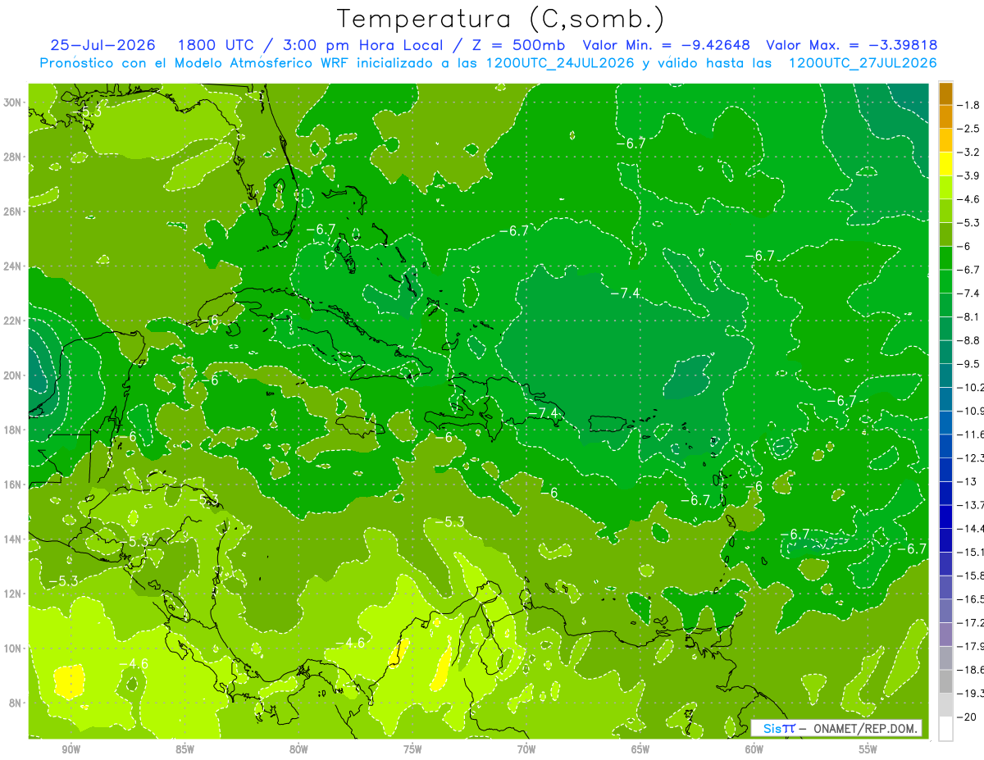Pick the dark orange swatch above -1.8

click(945, 93)
